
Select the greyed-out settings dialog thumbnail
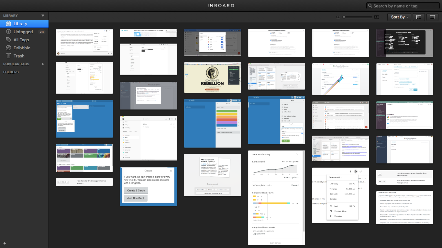149,96
